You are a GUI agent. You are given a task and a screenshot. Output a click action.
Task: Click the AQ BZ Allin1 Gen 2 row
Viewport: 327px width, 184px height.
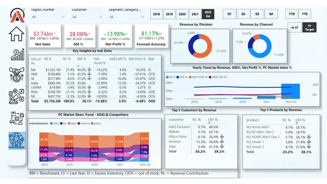[279, 132]
